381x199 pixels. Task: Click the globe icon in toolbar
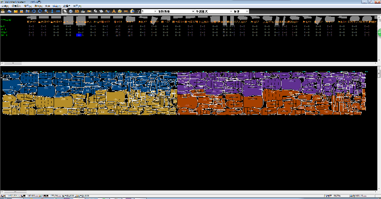coord(132,11)
